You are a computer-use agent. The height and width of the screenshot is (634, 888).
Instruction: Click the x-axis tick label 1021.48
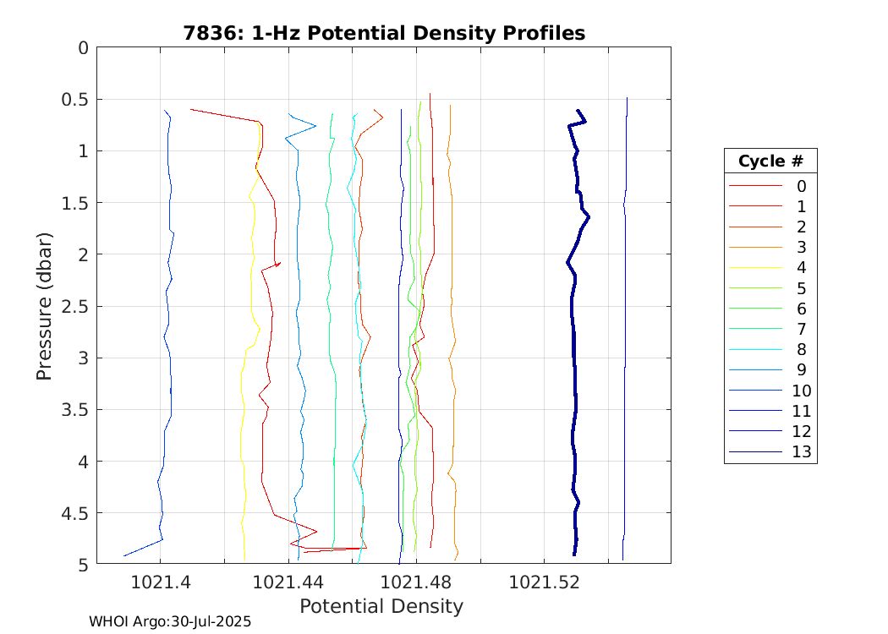[415, 582]
